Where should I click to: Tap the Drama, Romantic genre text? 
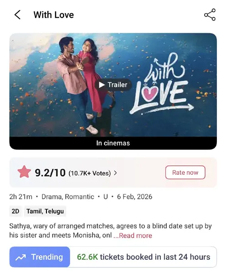pos(67,197)
